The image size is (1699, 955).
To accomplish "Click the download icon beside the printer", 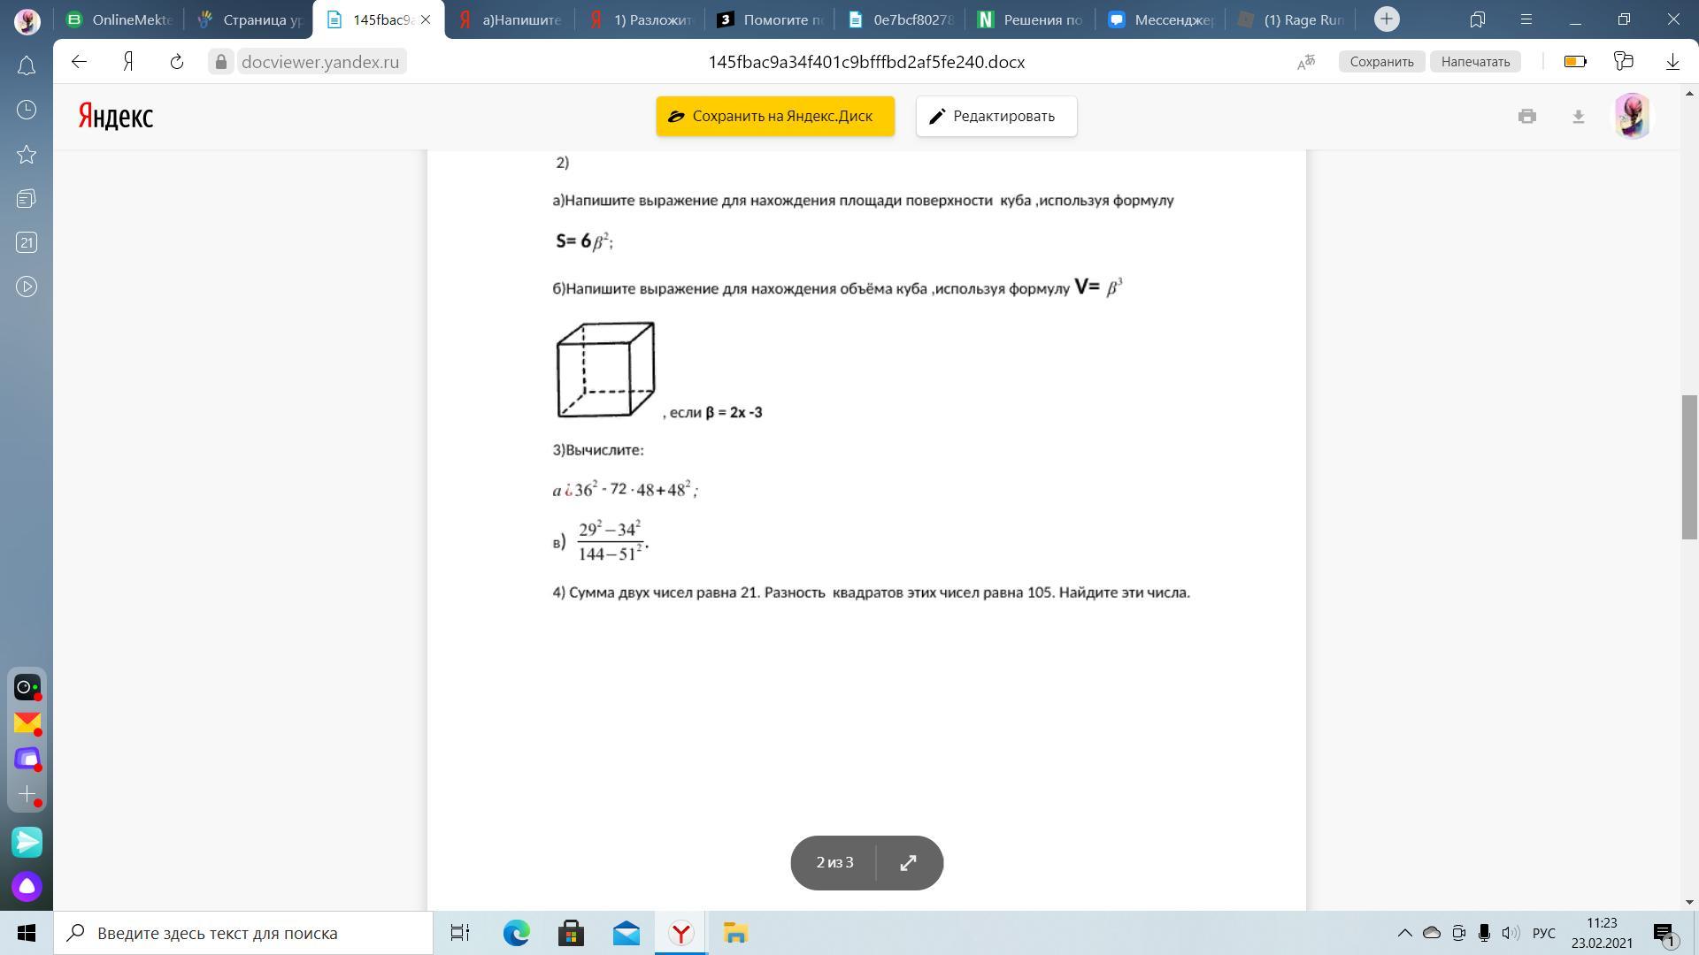I will (1578, 117).
